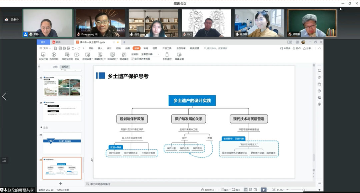This screenshot has height=193, width=360.
Task: Adjust the zoom slider handle
Action: [x=304, y=190]
